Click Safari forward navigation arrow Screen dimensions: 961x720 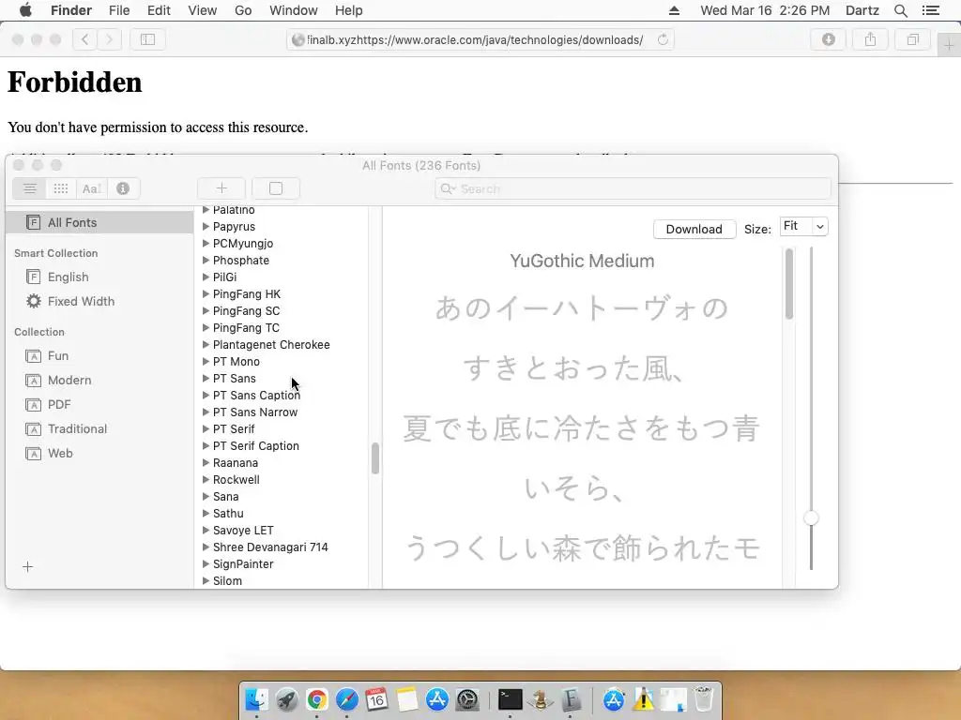[109, 39]
